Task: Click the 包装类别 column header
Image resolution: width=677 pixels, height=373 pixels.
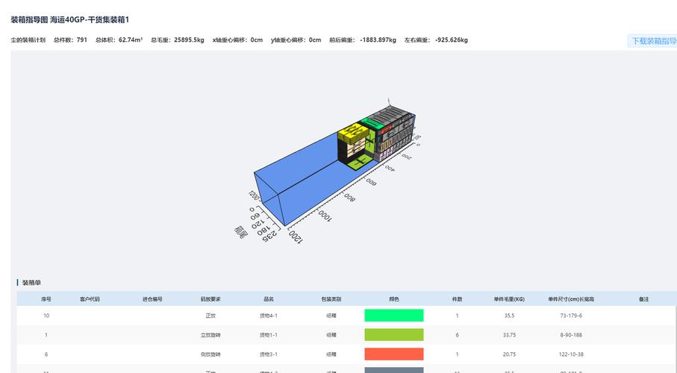Action: (331, 299)
